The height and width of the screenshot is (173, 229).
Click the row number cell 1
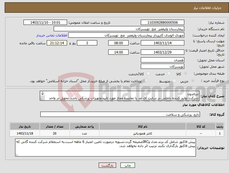pyautogui.click(x=220, y=133)
